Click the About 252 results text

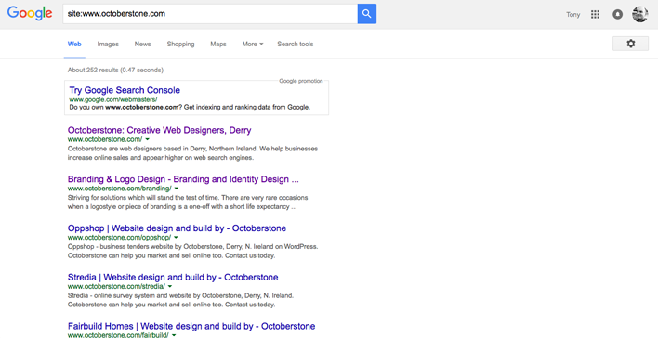click(115, 70)
